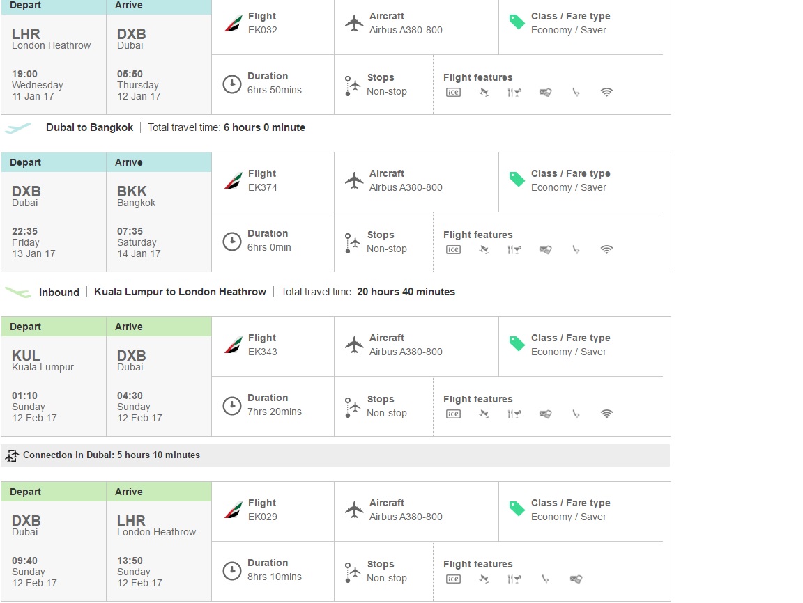Click the EK032 flight number text

263,30
